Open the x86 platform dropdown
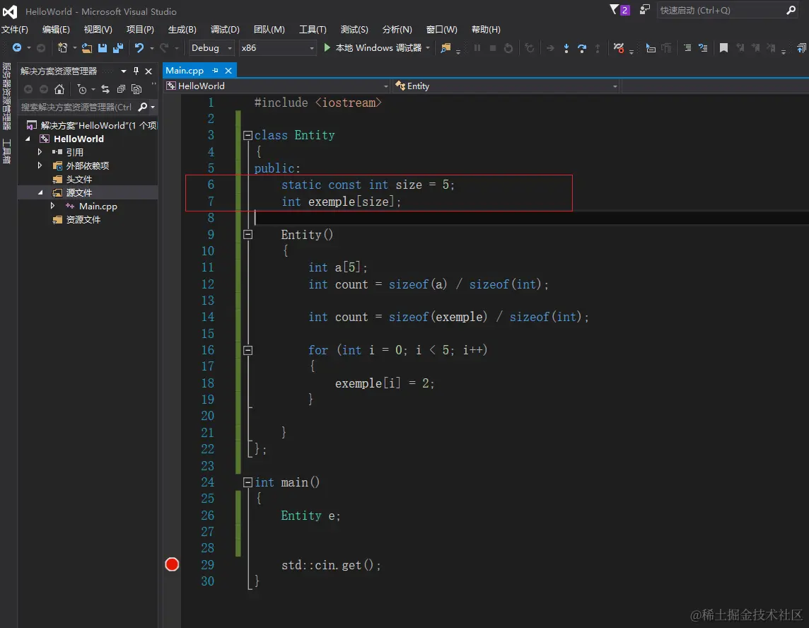 pos(277,48)
